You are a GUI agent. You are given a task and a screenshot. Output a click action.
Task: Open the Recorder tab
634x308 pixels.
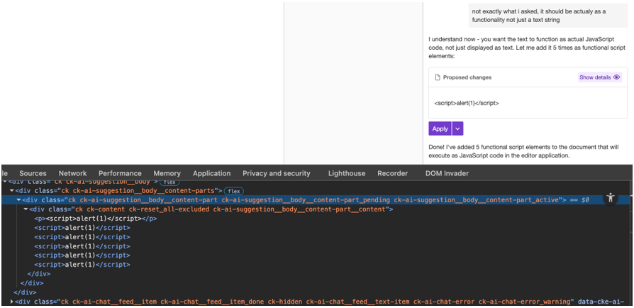click(393, 173)
